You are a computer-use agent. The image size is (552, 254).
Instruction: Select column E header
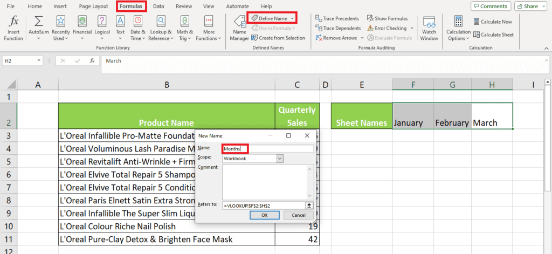tap(362, 84)
